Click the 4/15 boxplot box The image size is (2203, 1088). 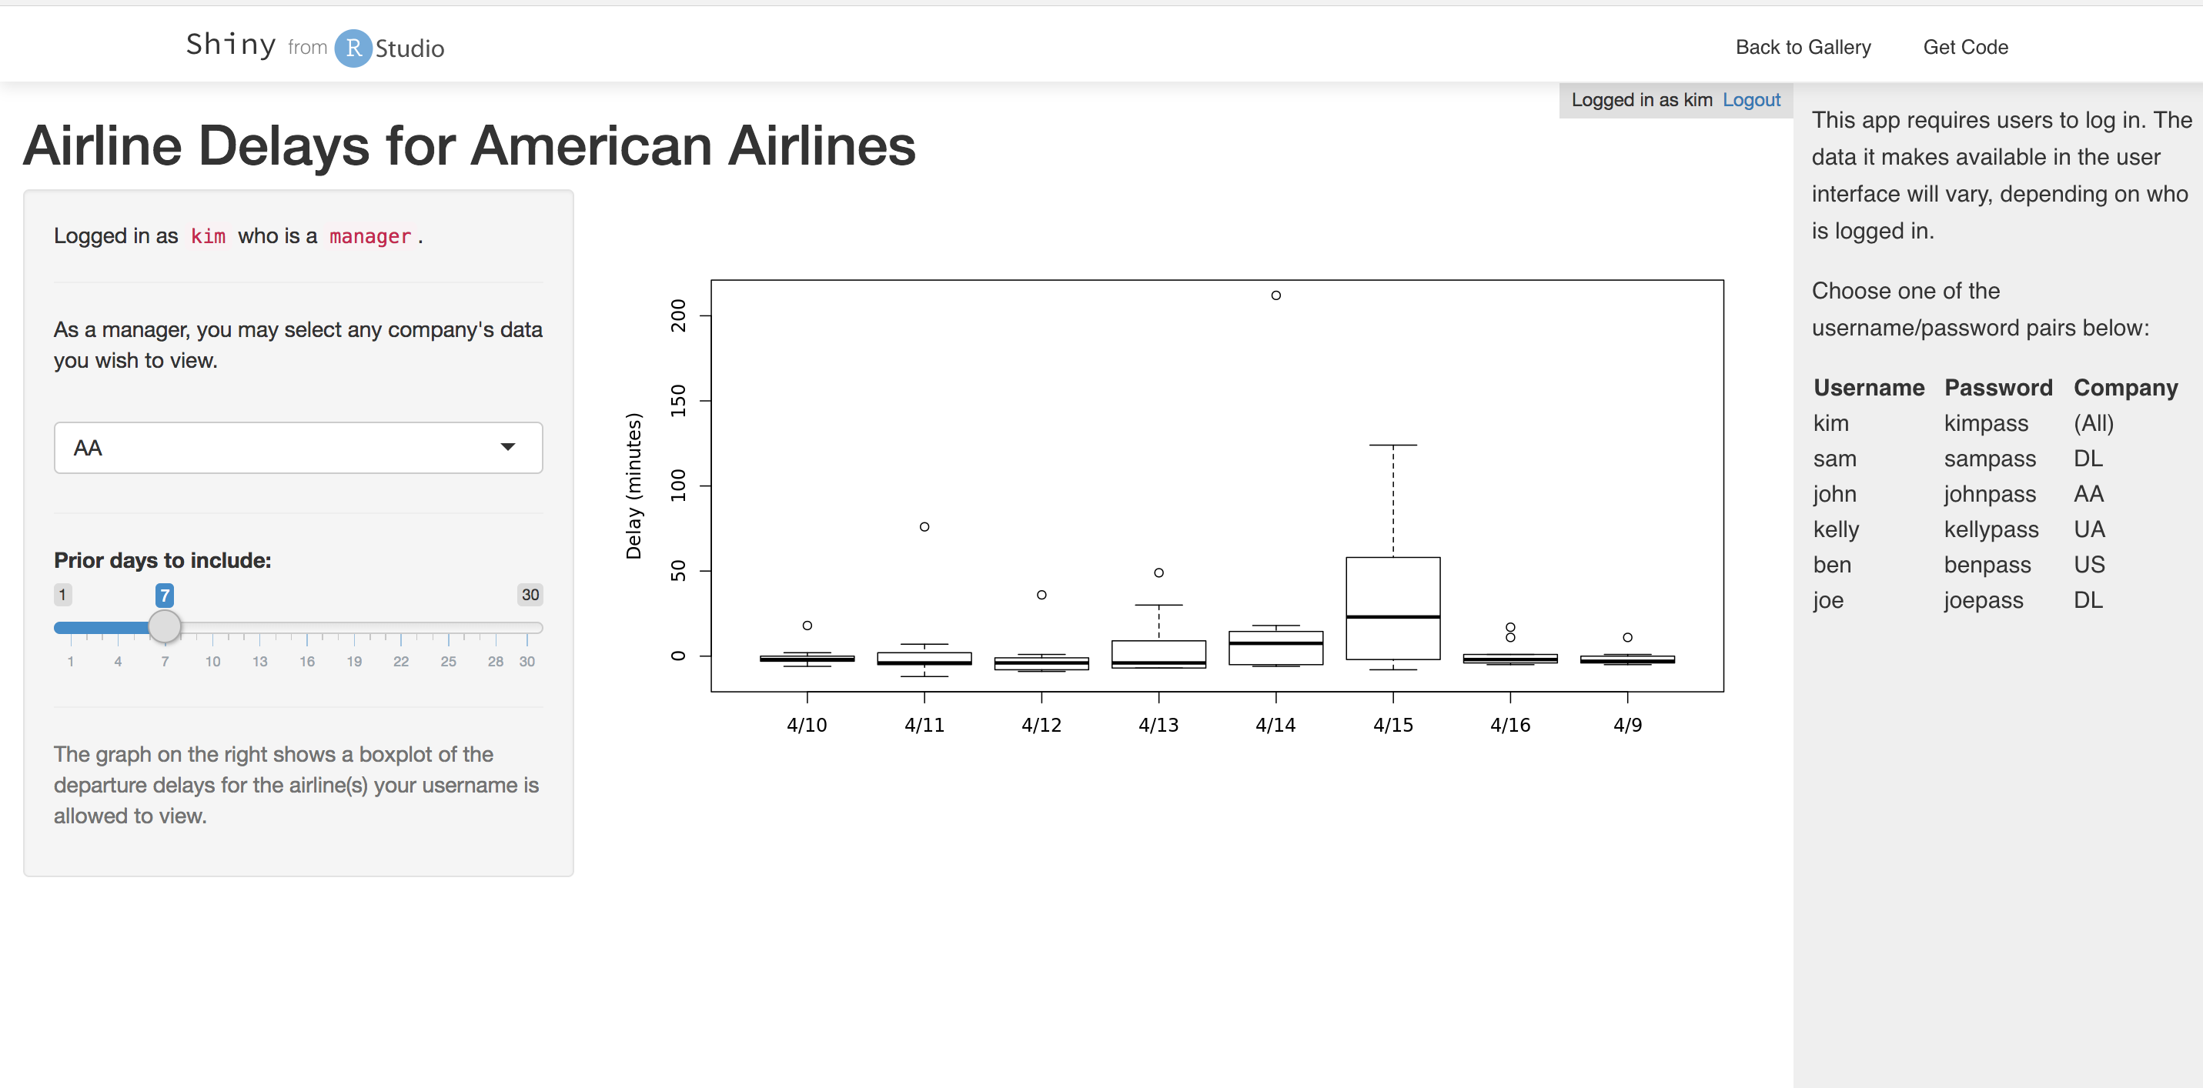(x=1392, y=609)
